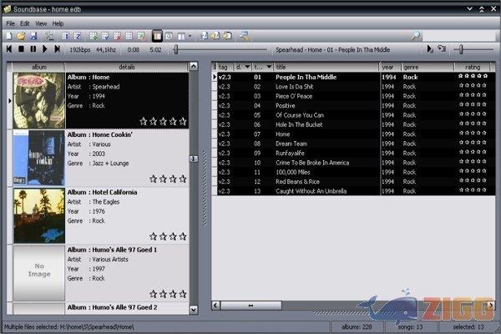This screenshot has width=501, height=334.
Task: Stop playback
Action: tap(21, 50)
